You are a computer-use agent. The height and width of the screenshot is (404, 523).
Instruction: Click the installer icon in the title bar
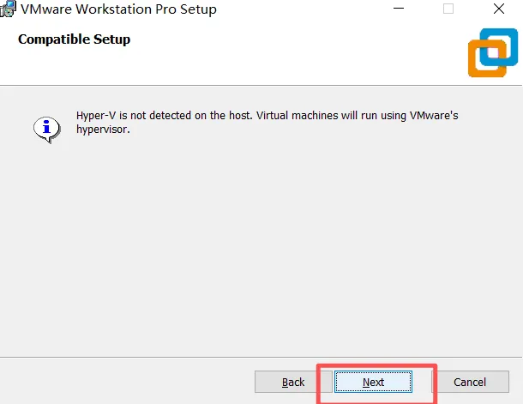[8, 9]
